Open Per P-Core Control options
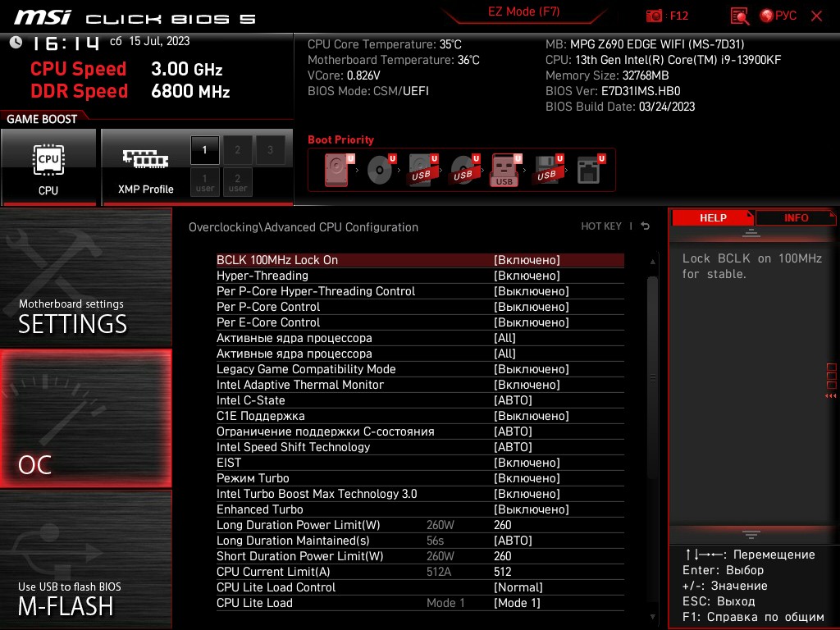Screen dimensions: 840x630 420,307
